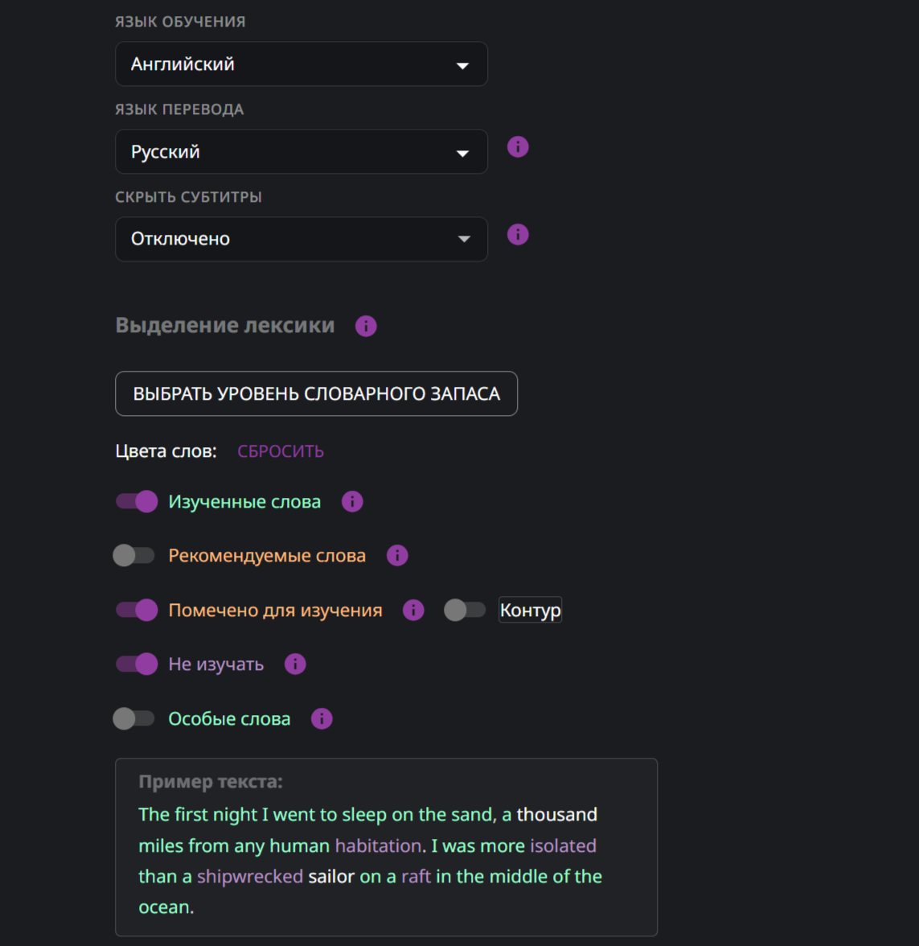919x946 pixels.
Task: Show info for Не изучать
Action: coord(295,664)
